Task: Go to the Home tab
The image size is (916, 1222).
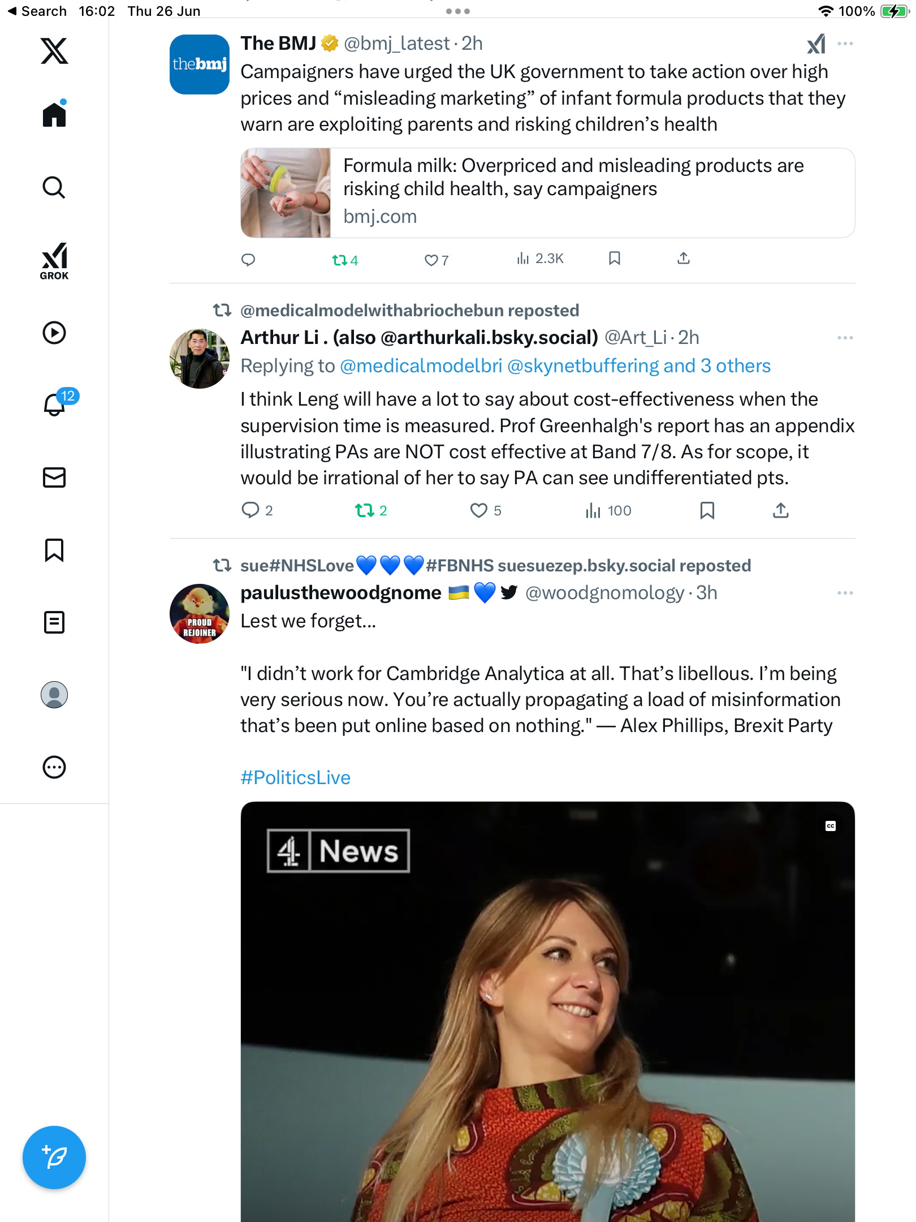Action: click(55, 114)
